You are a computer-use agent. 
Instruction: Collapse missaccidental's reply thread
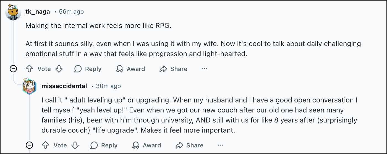click(x=29, y=145)
